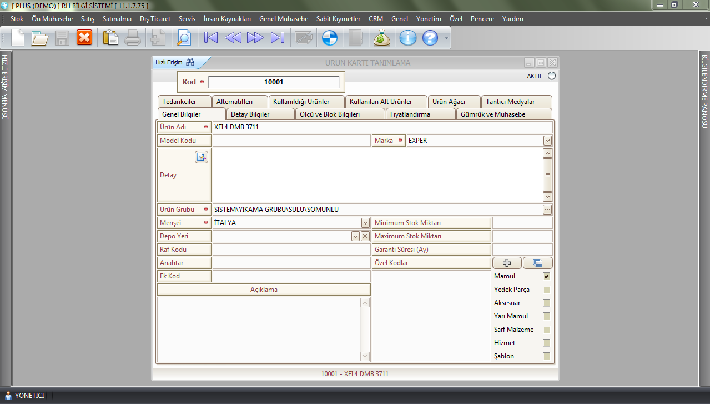Click the magnifier search icon in toolbar
This screenshot has height=404, width=710.
[x=183, y=38]
